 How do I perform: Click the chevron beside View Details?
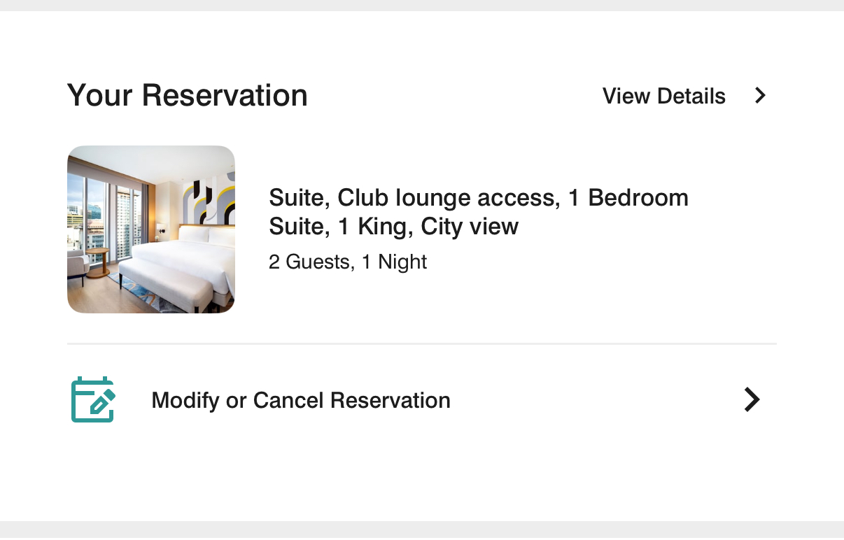pos(761,96)
